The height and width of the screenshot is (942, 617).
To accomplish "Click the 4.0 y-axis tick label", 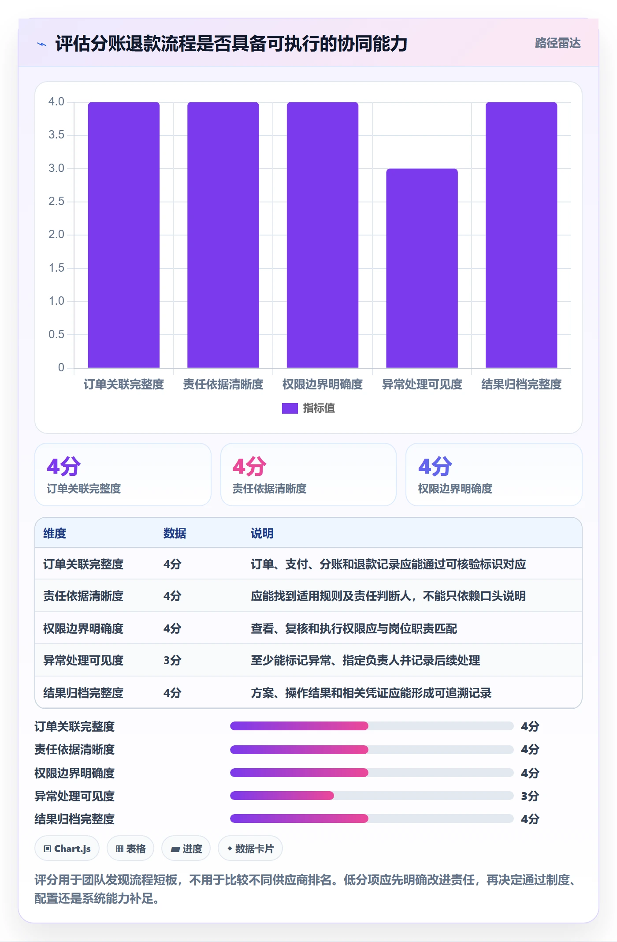I will pyautogui.click(x=56, y=101).
